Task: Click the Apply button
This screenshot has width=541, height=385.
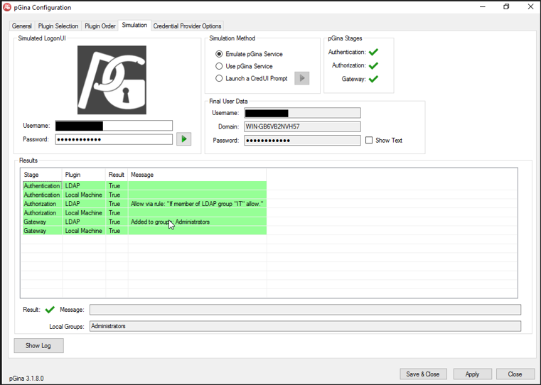Action: [472, 374]
